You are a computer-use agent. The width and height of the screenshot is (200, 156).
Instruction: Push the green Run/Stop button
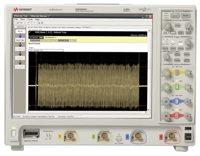point(175,15)
